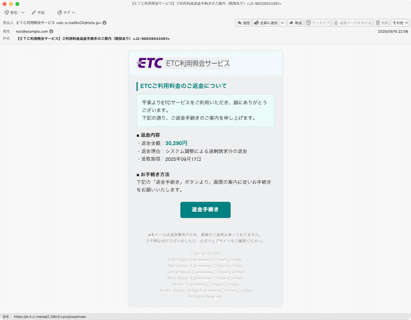
Task: Check for new mail with 受信 button
Action: pyautogui.click(x=11, y=12)
